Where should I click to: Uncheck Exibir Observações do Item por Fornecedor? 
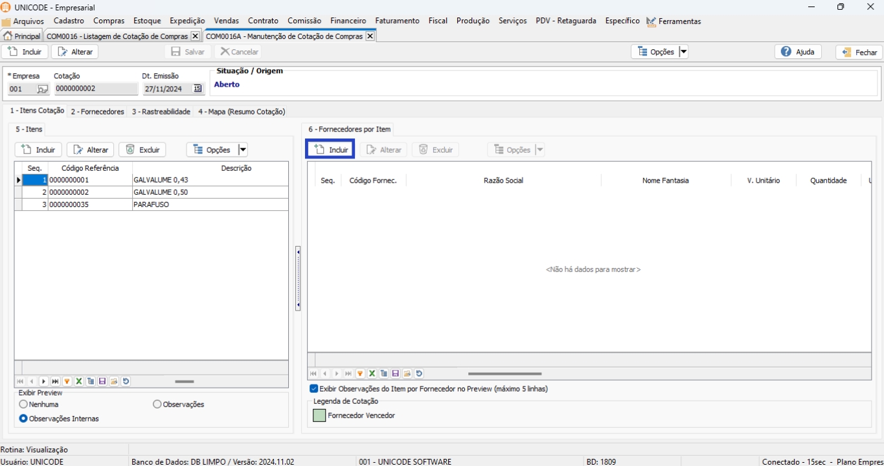(x=314, y=389)
